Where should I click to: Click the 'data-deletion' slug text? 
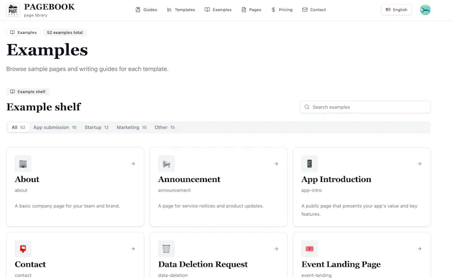click(173, 275)
